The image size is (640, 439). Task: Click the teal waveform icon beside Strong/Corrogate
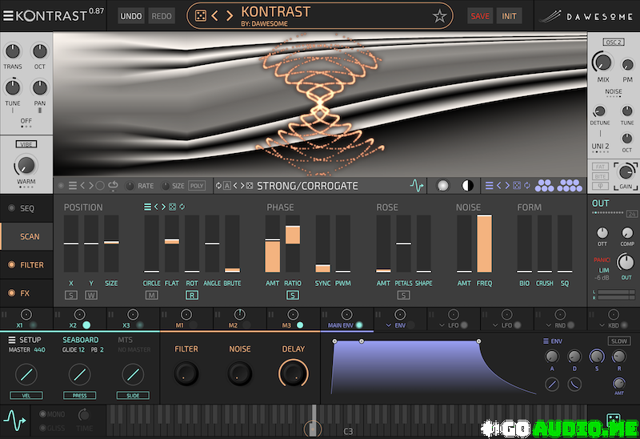coord(416,186)
